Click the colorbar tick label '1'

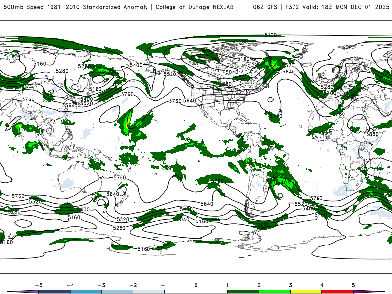[x=227, y=285]
